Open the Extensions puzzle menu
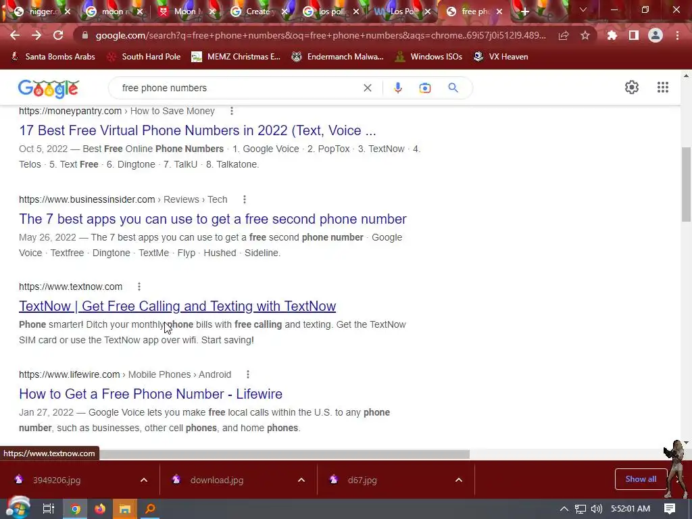Screen dimensions: 692x519 (x=612, y=35)
